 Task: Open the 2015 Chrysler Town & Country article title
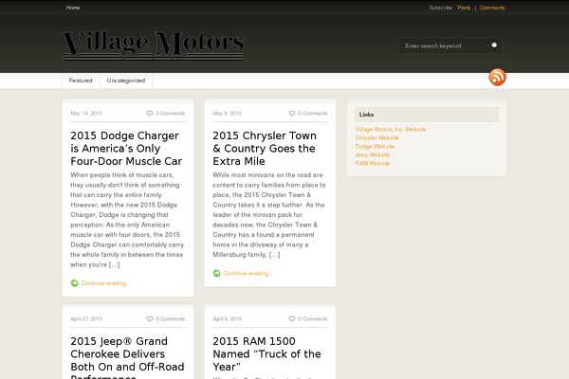[x=265, y=149]
